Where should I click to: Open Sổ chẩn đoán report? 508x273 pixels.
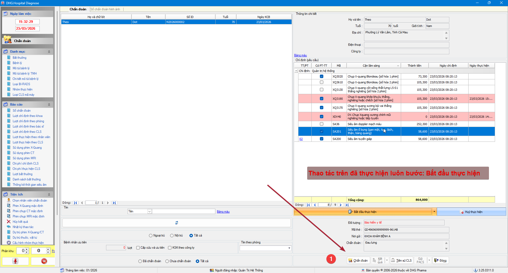pyautogui.click(x=21, y=111)
